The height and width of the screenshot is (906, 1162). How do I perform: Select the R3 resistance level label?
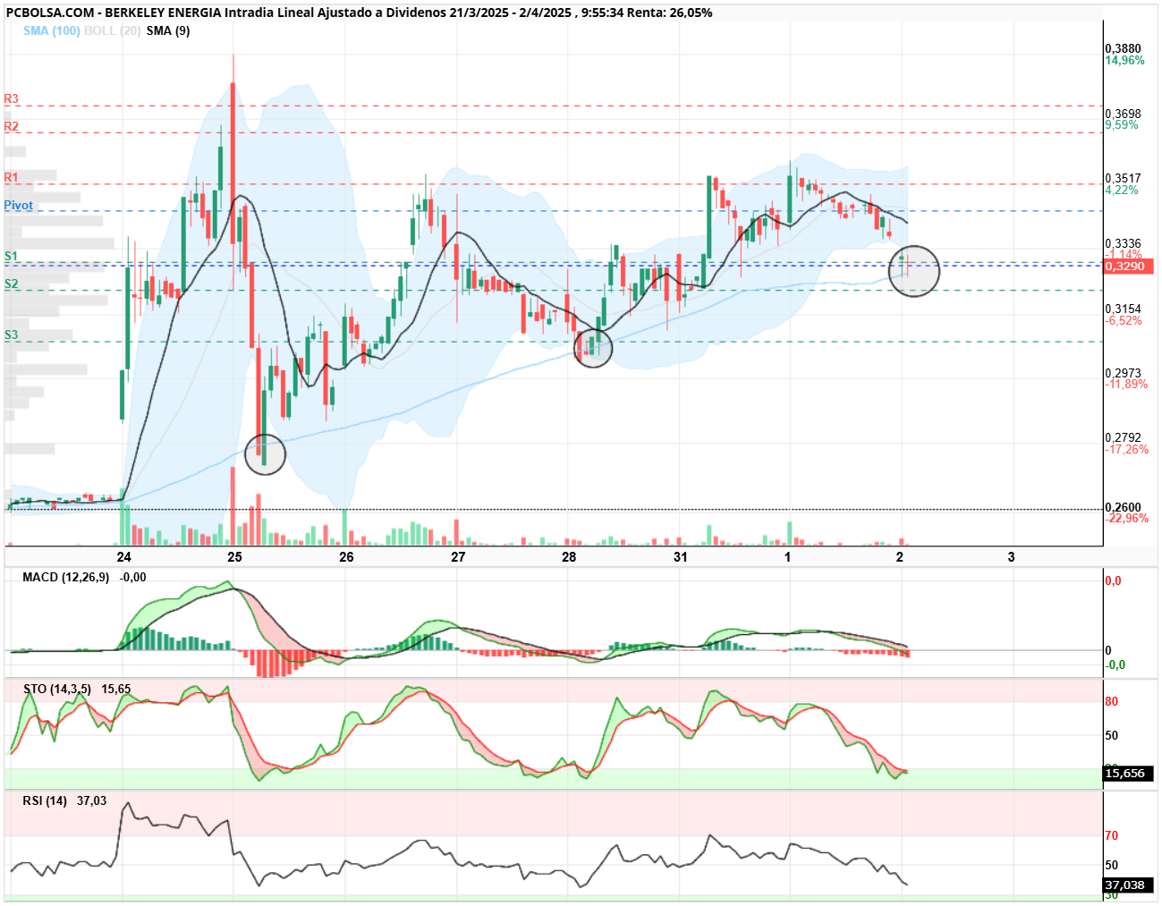point(11,98)
